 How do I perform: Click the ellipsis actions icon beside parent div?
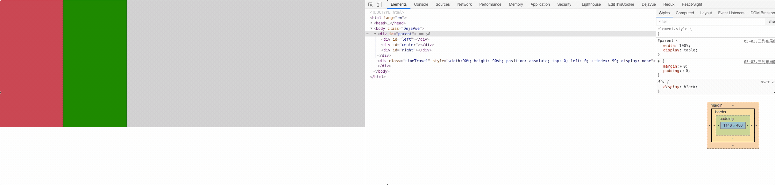(367, 34)
